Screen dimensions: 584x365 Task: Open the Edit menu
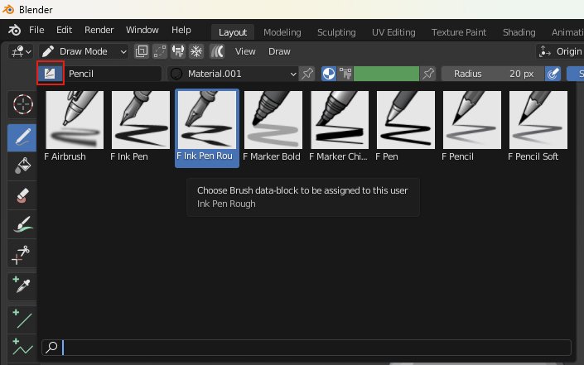point(64,30)
